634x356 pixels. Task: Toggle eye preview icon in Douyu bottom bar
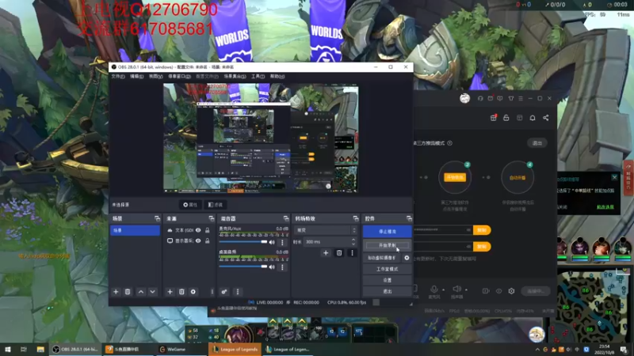(499, 291)
